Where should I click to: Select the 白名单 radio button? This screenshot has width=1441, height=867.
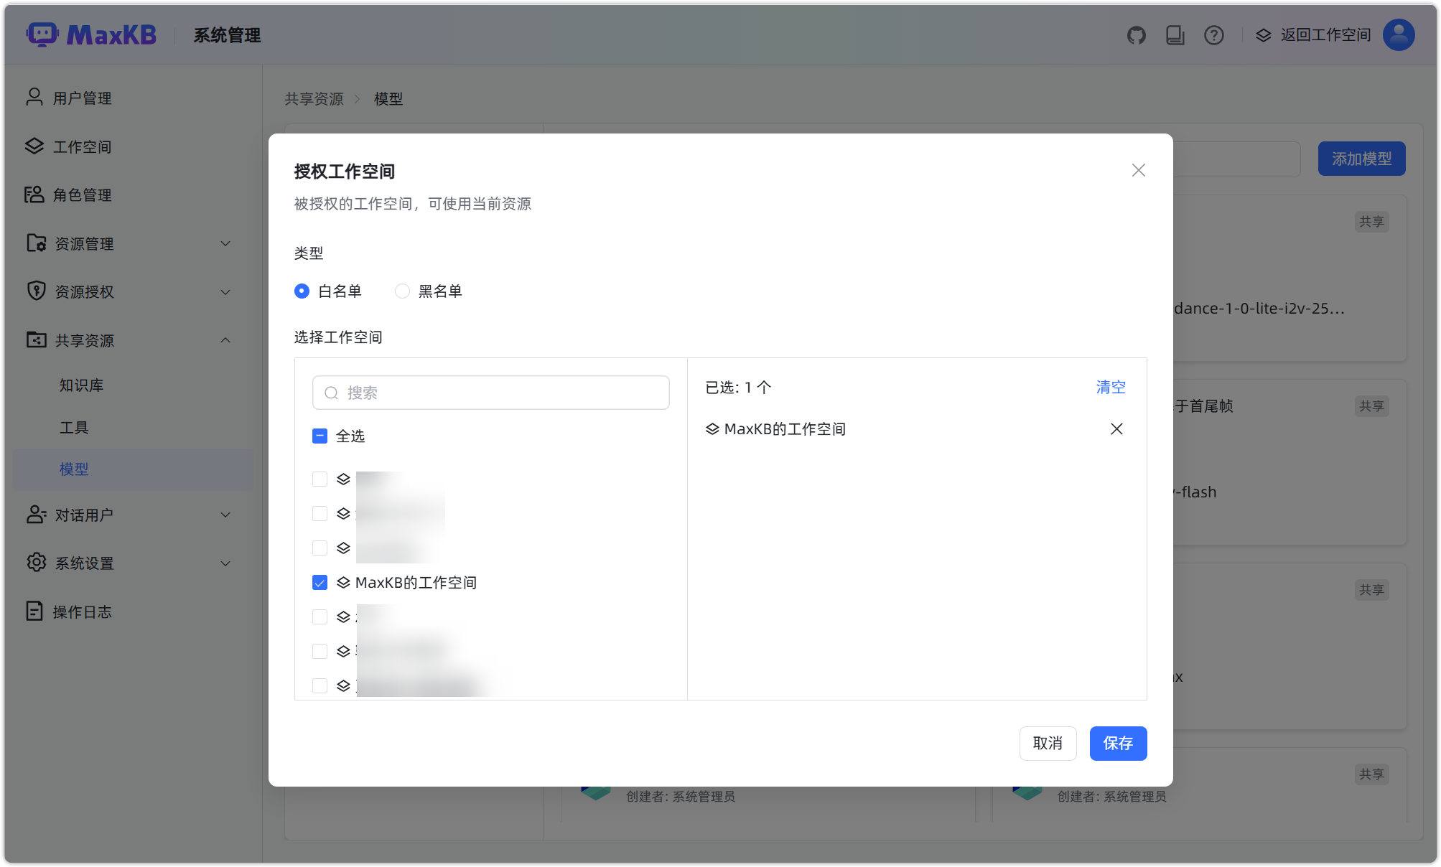[x=302, y=291]
